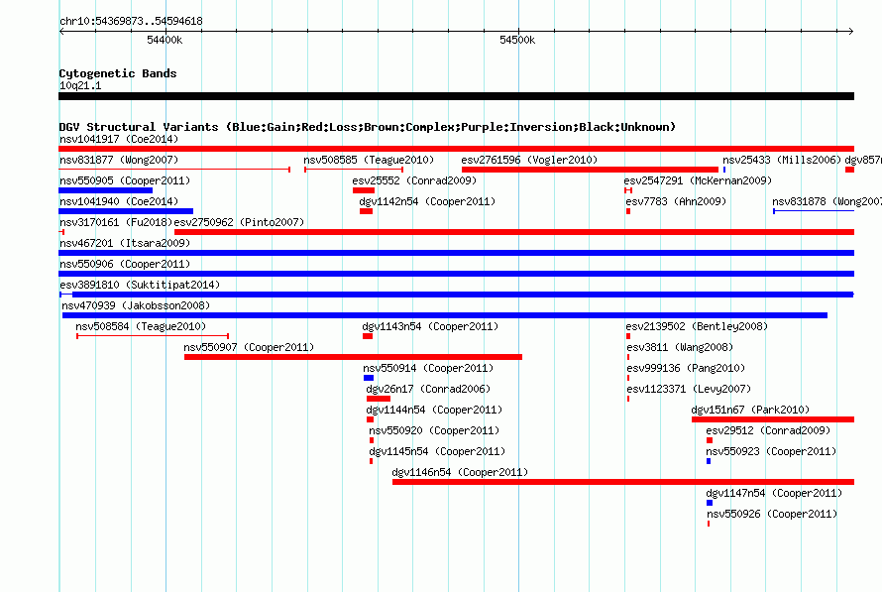Click the red bar of dgv1146n54
Screen dimensions: 882x592
[623, 482]
